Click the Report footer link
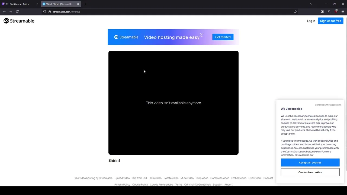The image size is (347, 195). [229, 184]
